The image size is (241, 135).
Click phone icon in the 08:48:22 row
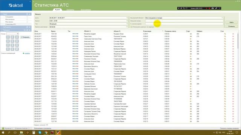(x=225, y=36)
